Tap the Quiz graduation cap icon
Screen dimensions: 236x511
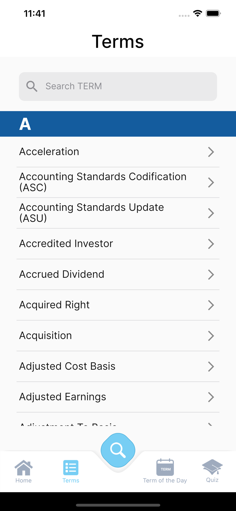pyautogui.click(x=212, y=467)
